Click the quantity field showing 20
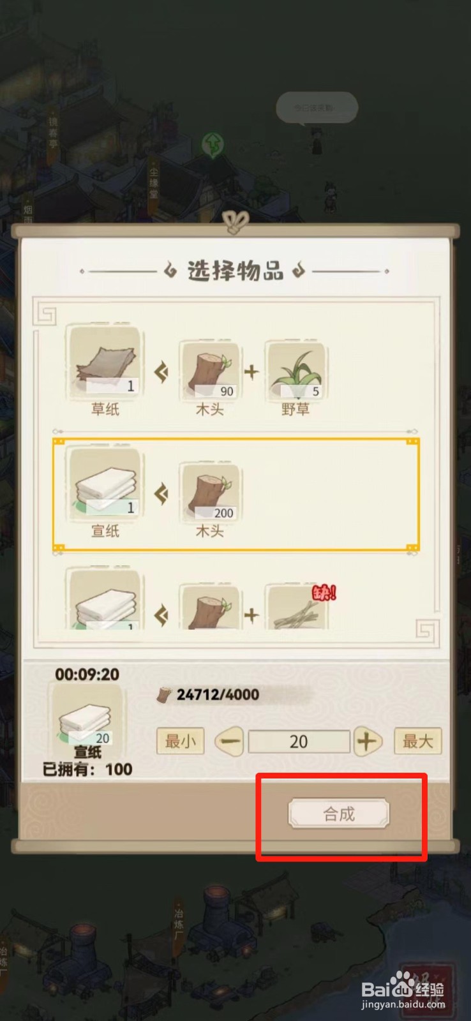The height and width of the screenshot is (1021, 471). click(x=299, y=742)
